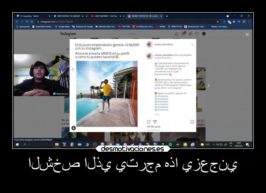
Task: Share the post with the paper plane icon
Action: click(x=155, y=122)
